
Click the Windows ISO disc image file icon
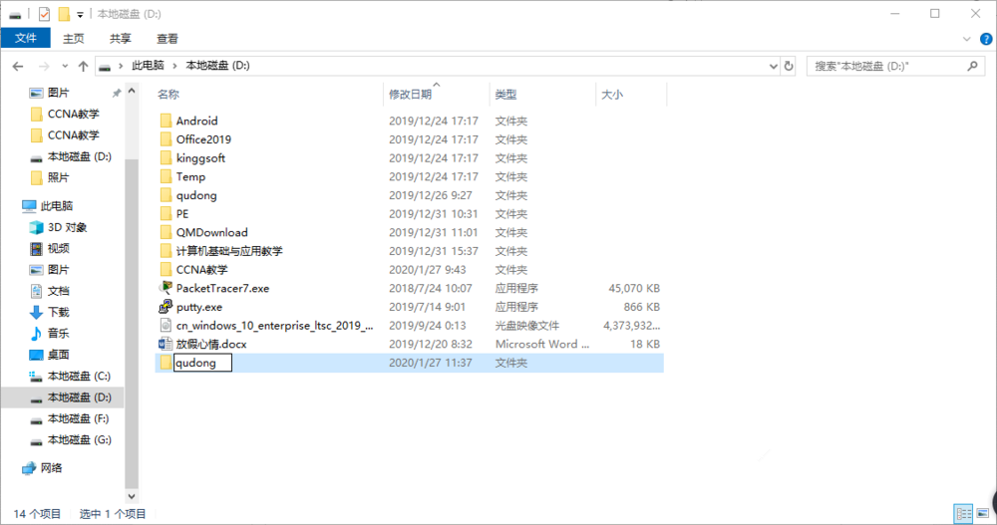(x=166, y=326)
